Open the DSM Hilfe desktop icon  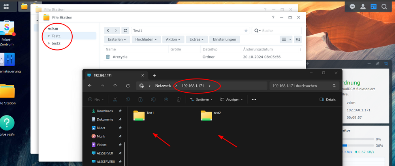[x=7, y=126]
